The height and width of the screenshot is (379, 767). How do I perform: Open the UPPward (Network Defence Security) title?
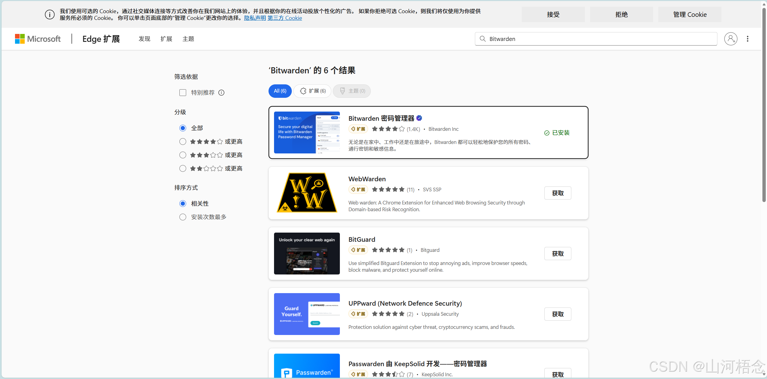click(x=405, y=303)
